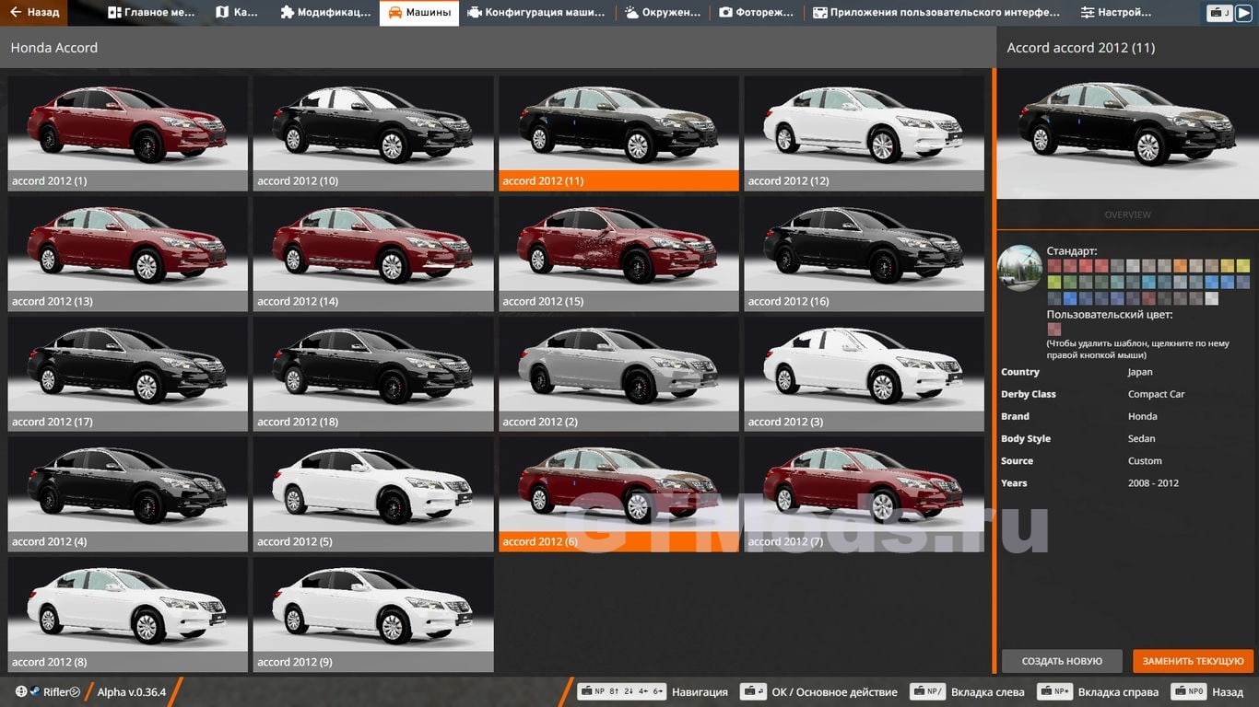Screen dimensions: 1259x707
Task: Click the Alpha v.0.36.4 version label
Action: [132, 691]
